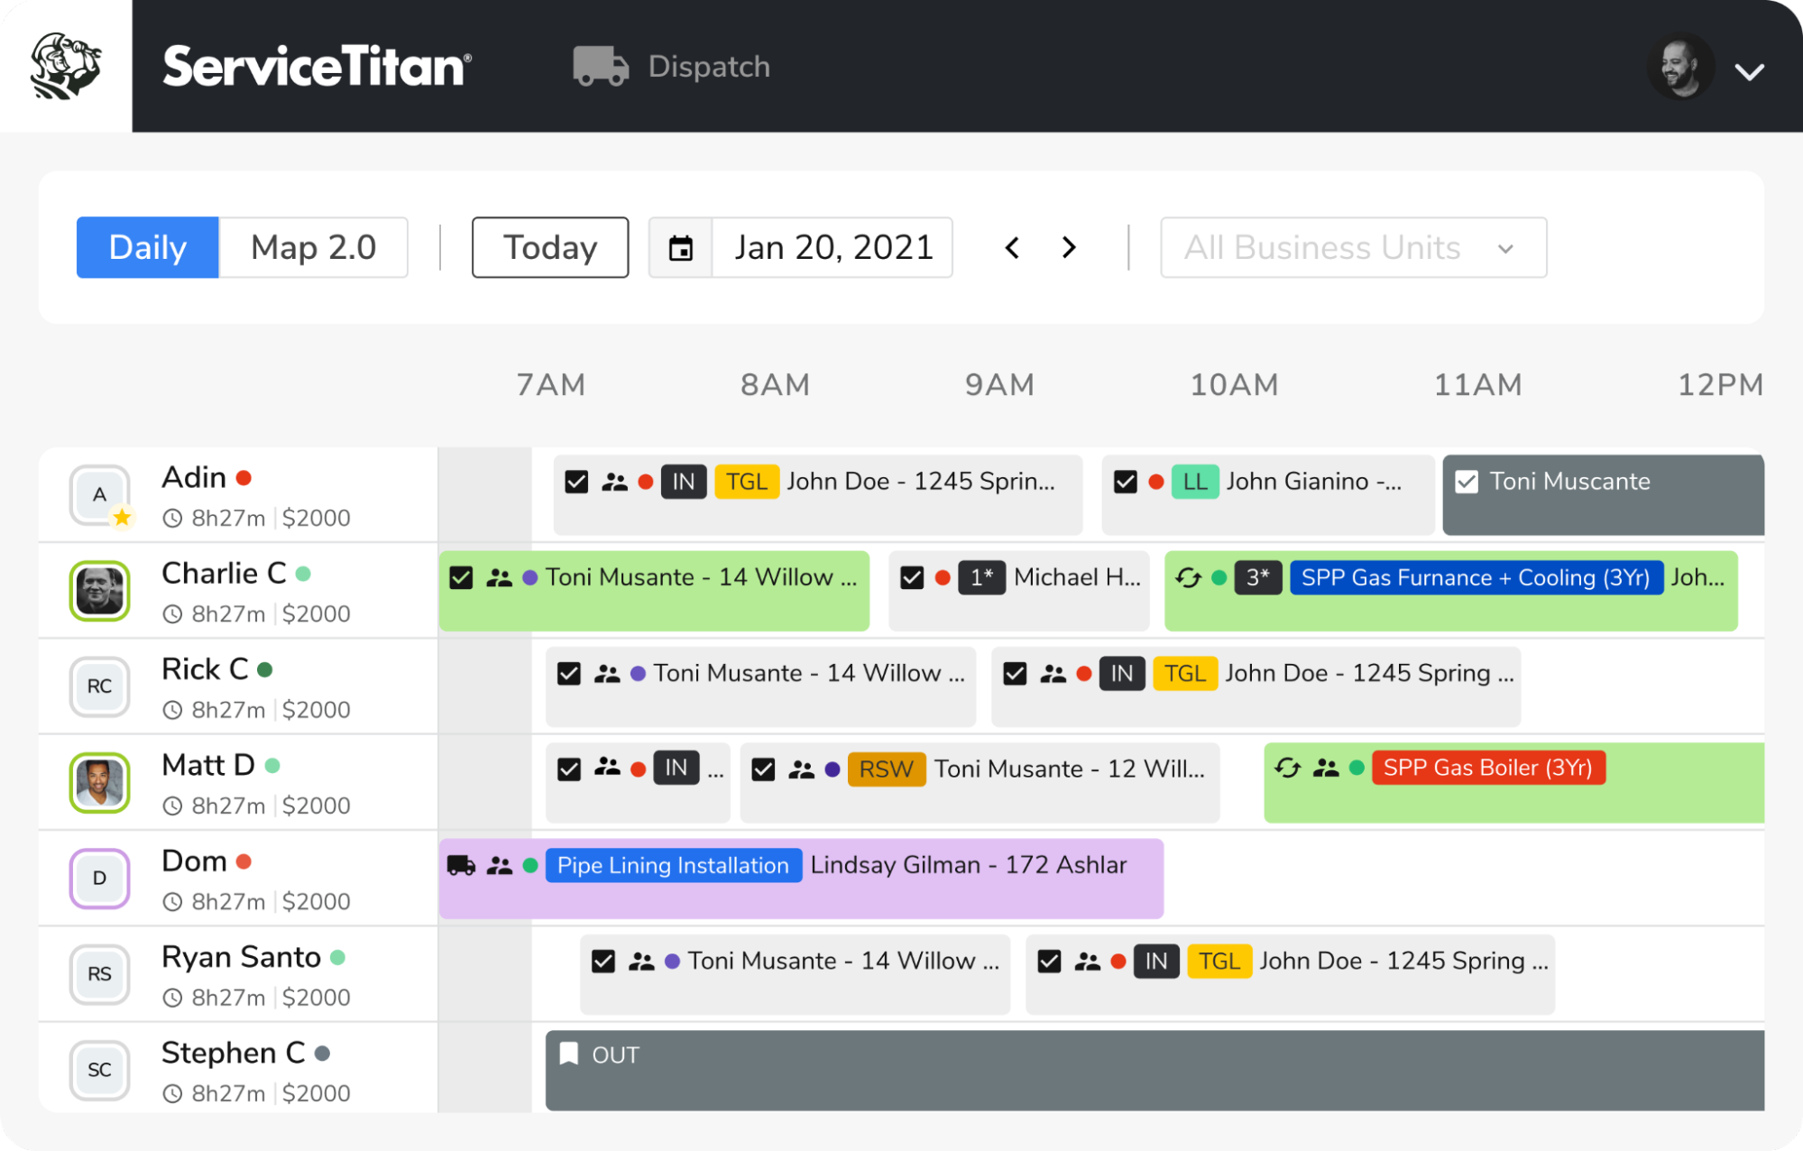Toggle checkbox on Adin's Toni Muscante job
1803x1151 pixels.
pyautogui.click(x=1467, y=482)
